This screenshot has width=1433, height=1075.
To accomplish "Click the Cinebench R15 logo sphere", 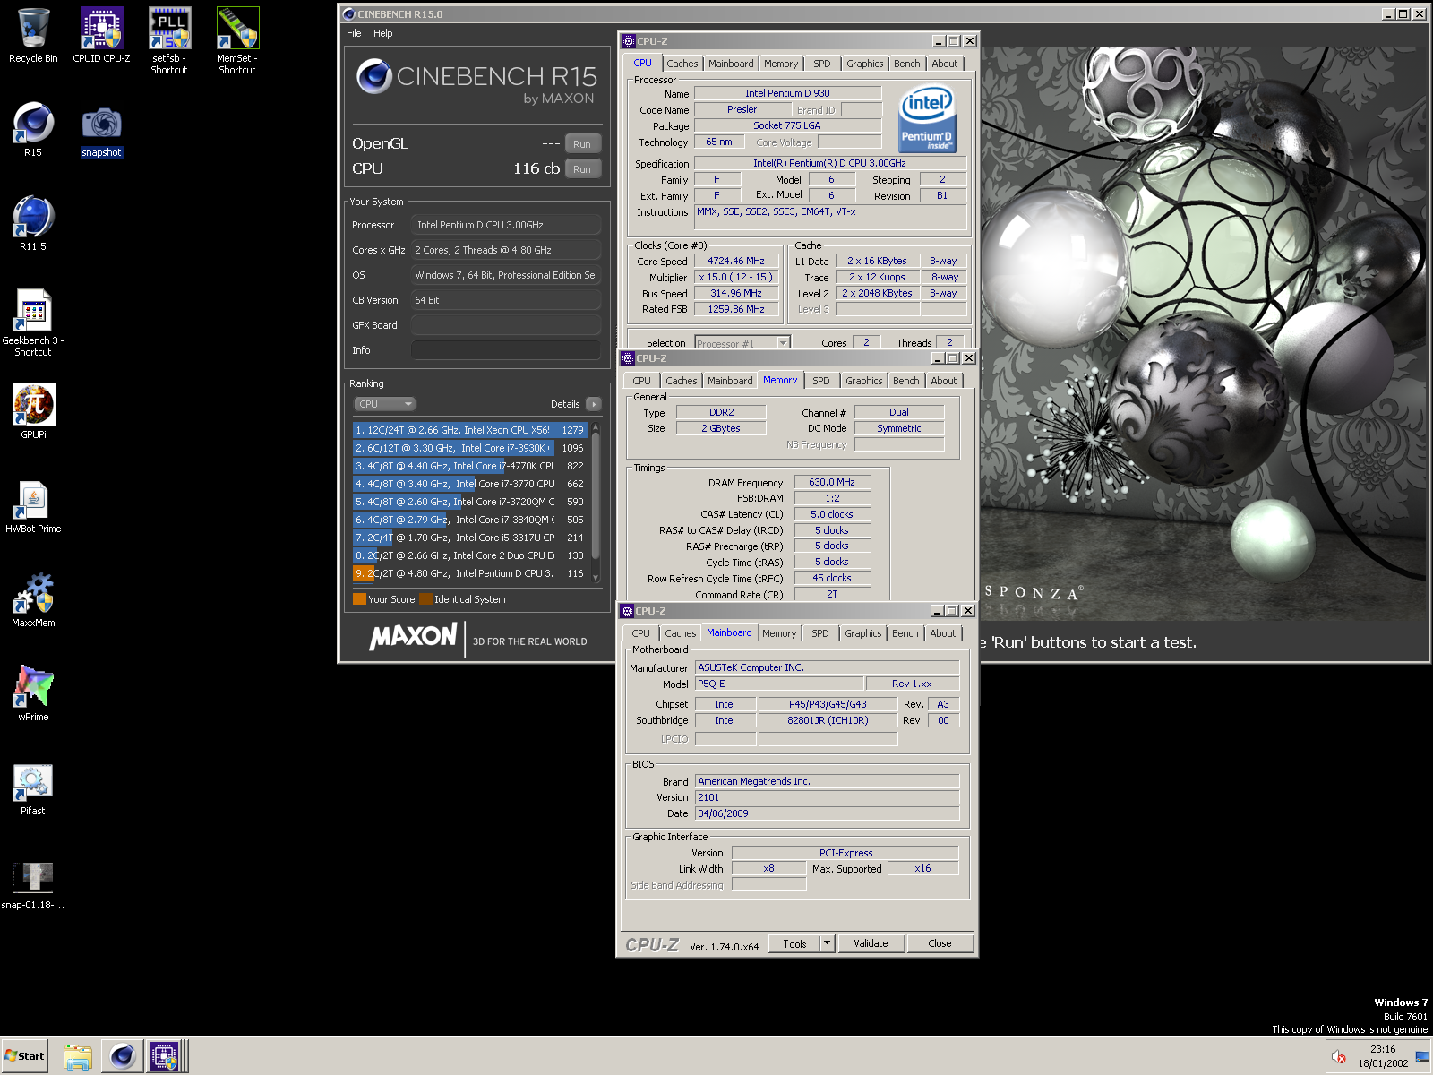I will point(374,76).
